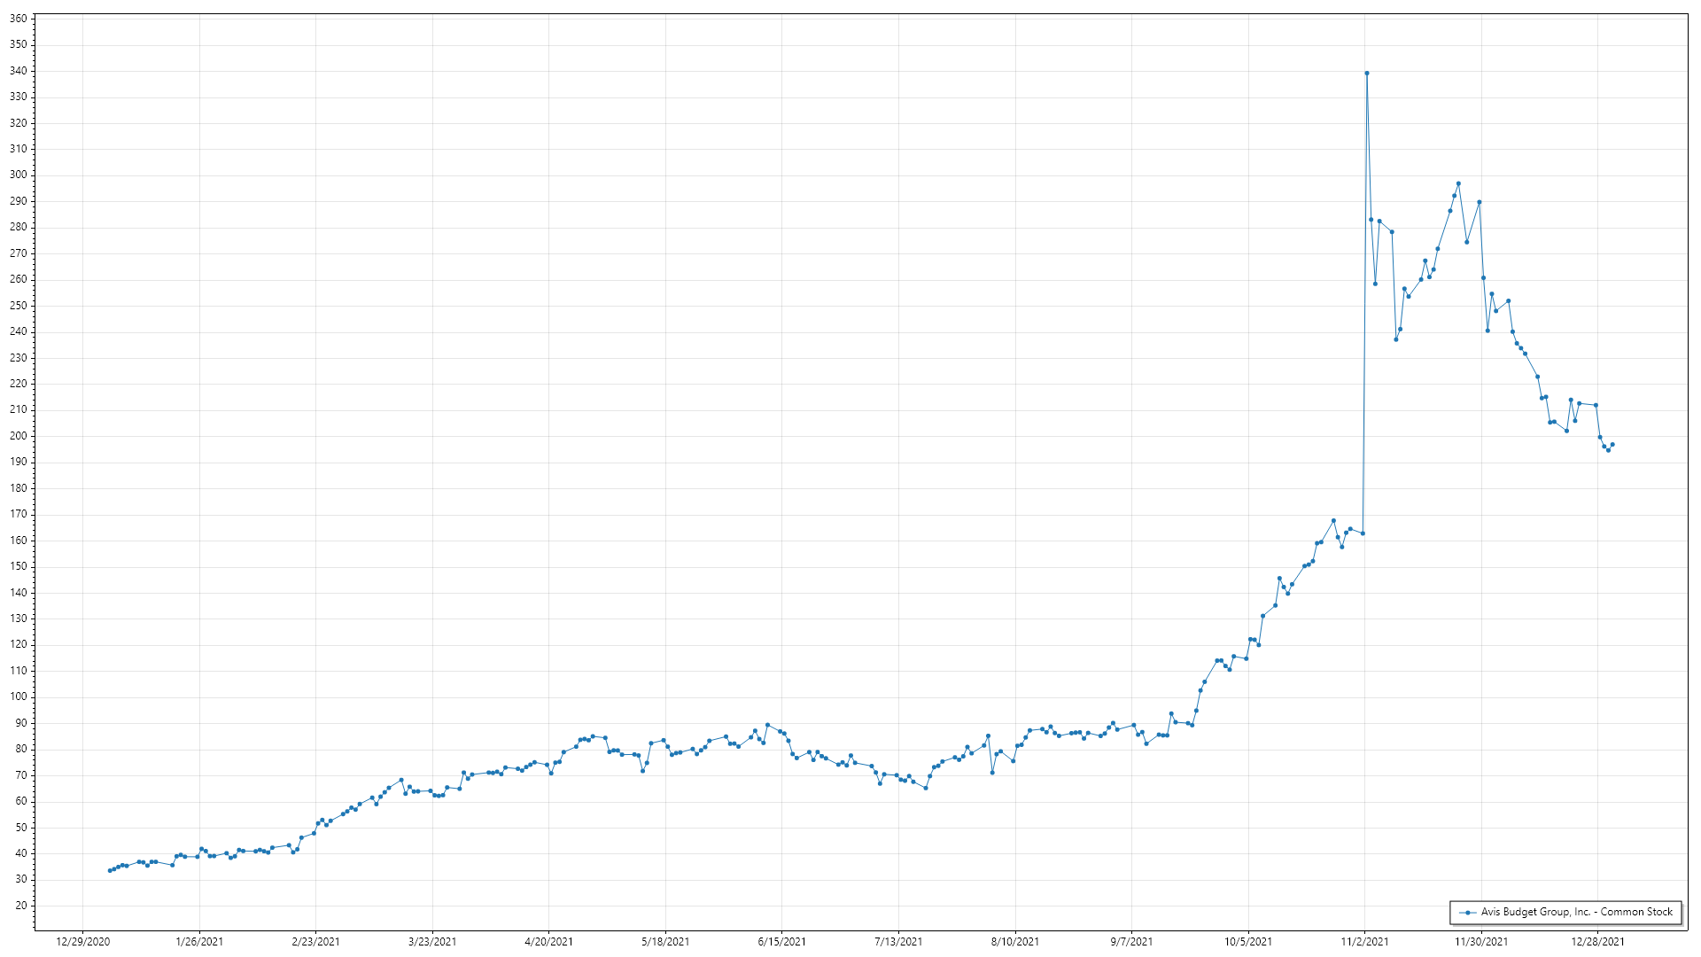The image size is (1701, 957).
Task: Click the 3/23/2021 x-axis date label
Action: pyautogui.click(x=431, y=941)
